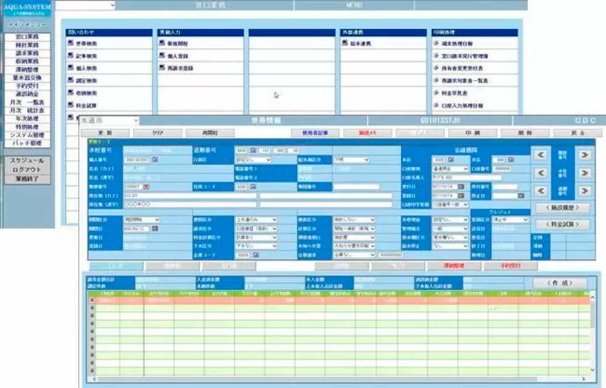Click the 給水連携 external link icon
This screenshot has height=388, width=606.
345,44
